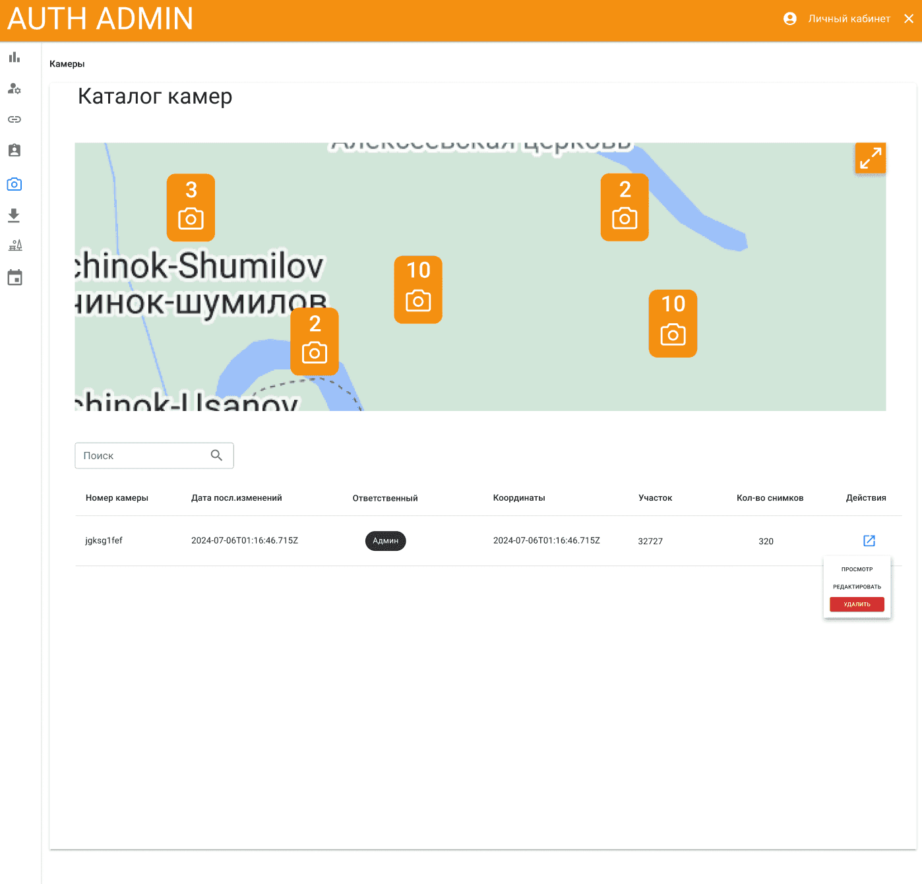Select the 2-camera cluster by the river

click(315, 342)
